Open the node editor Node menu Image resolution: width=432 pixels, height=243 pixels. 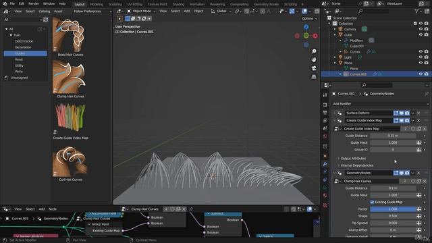pyautogui.click(x=53, y=209)
